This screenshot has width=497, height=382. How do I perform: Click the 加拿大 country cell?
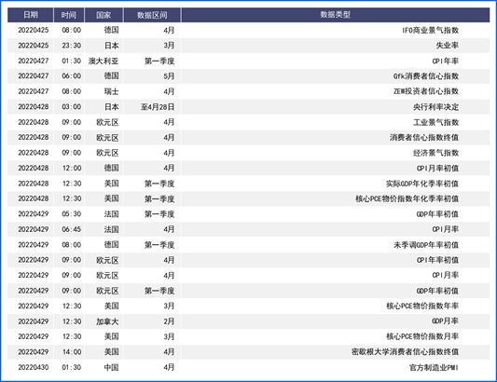click(x=107, y=321)
